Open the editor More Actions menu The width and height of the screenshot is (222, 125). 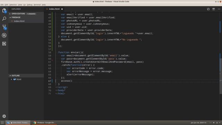pos(219,9)
